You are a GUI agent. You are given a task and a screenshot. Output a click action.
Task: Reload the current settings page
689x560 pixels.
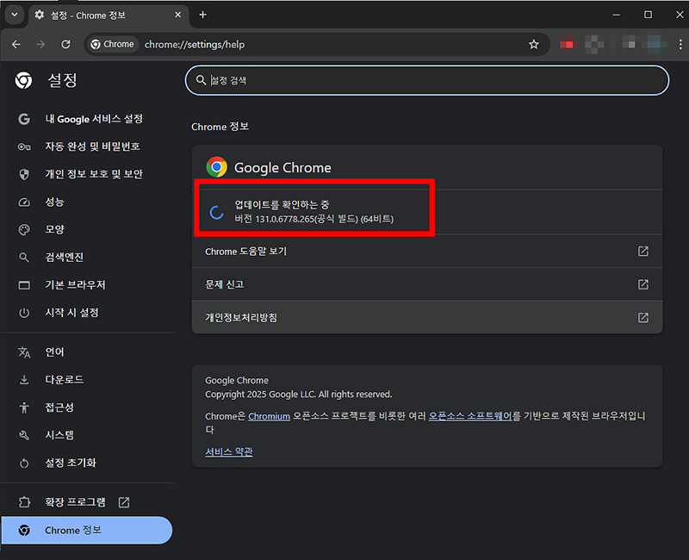[65, 44]
